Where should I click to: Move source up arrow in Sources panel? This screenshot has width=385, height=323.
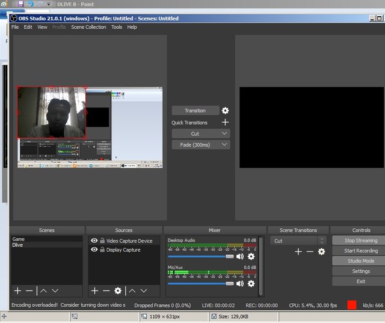coord(132,291)
